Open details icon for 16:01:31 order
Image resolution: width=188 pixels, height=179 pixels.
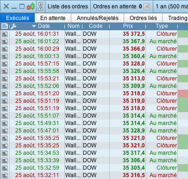tap(5, 34)
